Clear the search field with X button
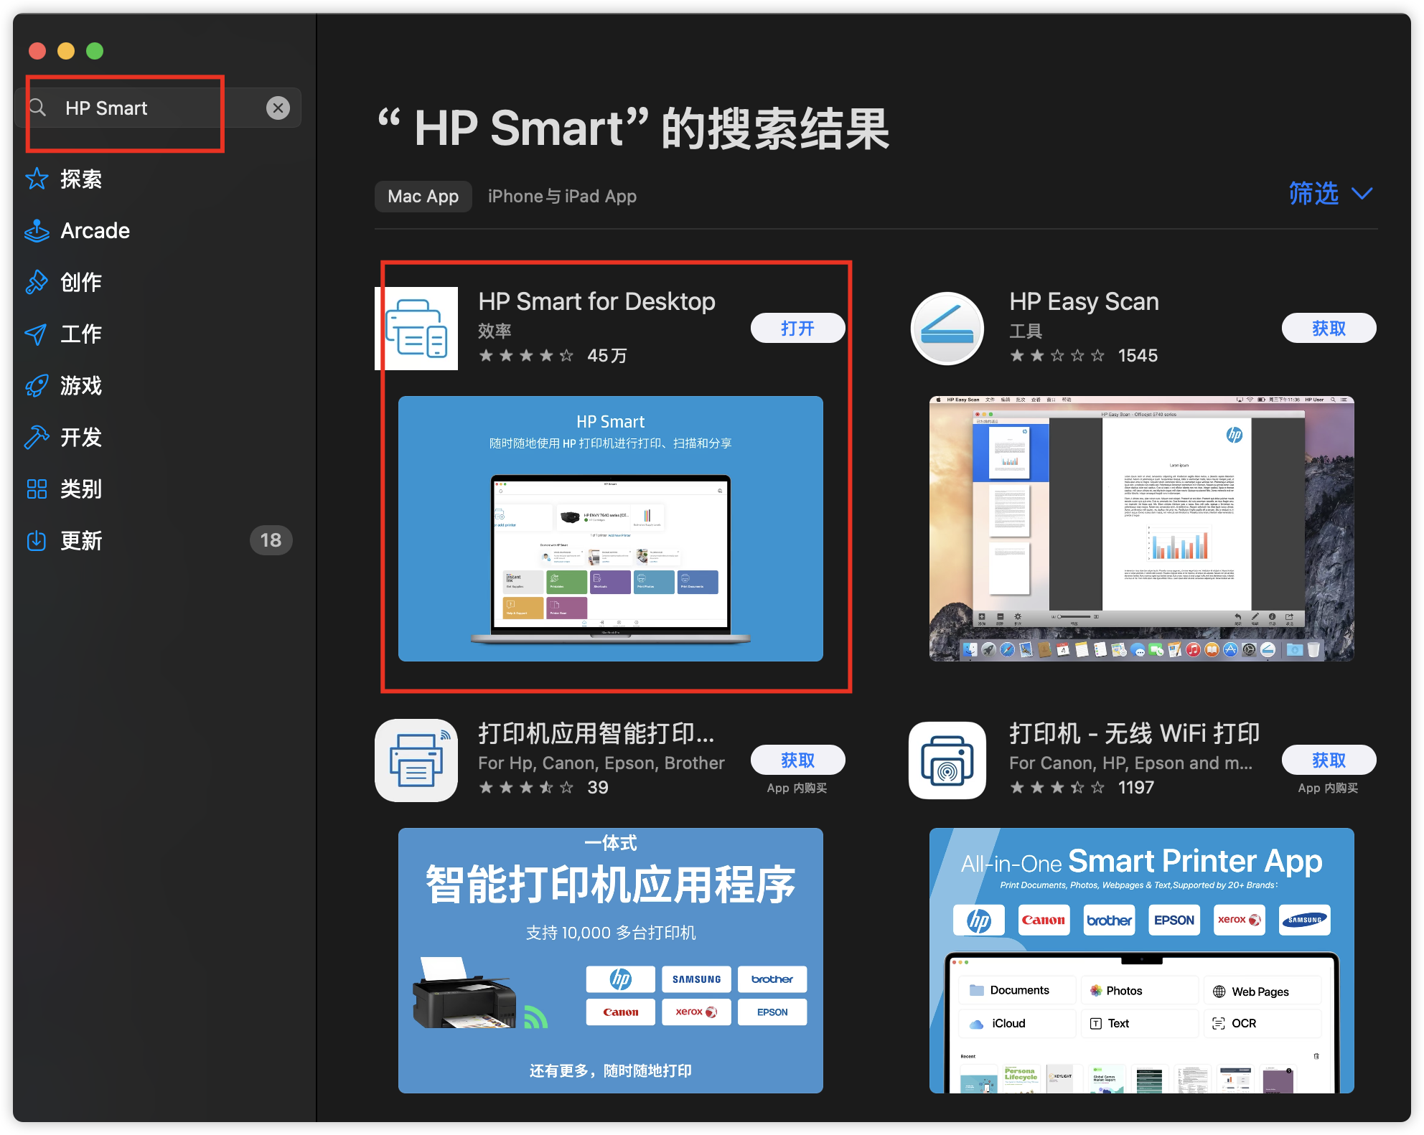Screen dimensions: 1424x1135 click(278, 108)
